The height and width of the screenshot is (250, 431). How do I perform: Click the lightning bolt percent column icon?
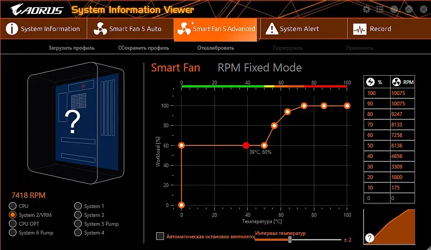370,82
